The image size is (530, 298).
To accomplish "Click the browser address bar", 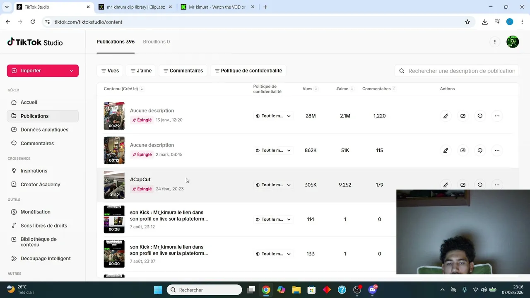I will tap(257, 22).
